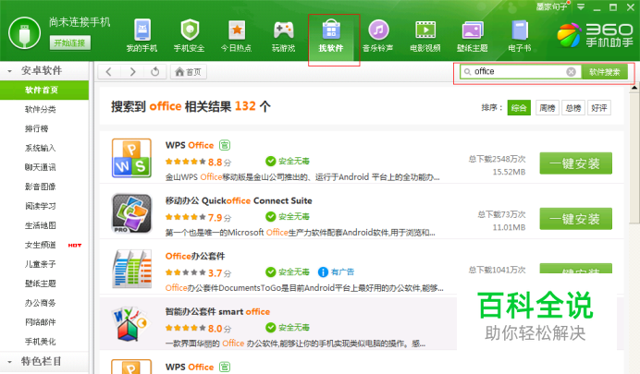Select 排行榜 in sidebar
The width and height of the screenshot is (640, 374).
click(x=36, y=128)
